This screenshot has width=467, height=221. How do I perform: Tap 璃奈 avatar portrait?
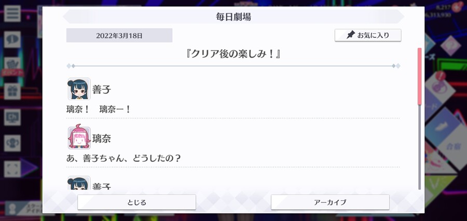[x=79, y=137]
